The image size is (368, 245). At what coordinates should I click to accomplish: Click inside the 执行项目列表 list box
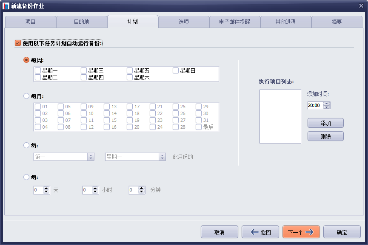[280, 116]
